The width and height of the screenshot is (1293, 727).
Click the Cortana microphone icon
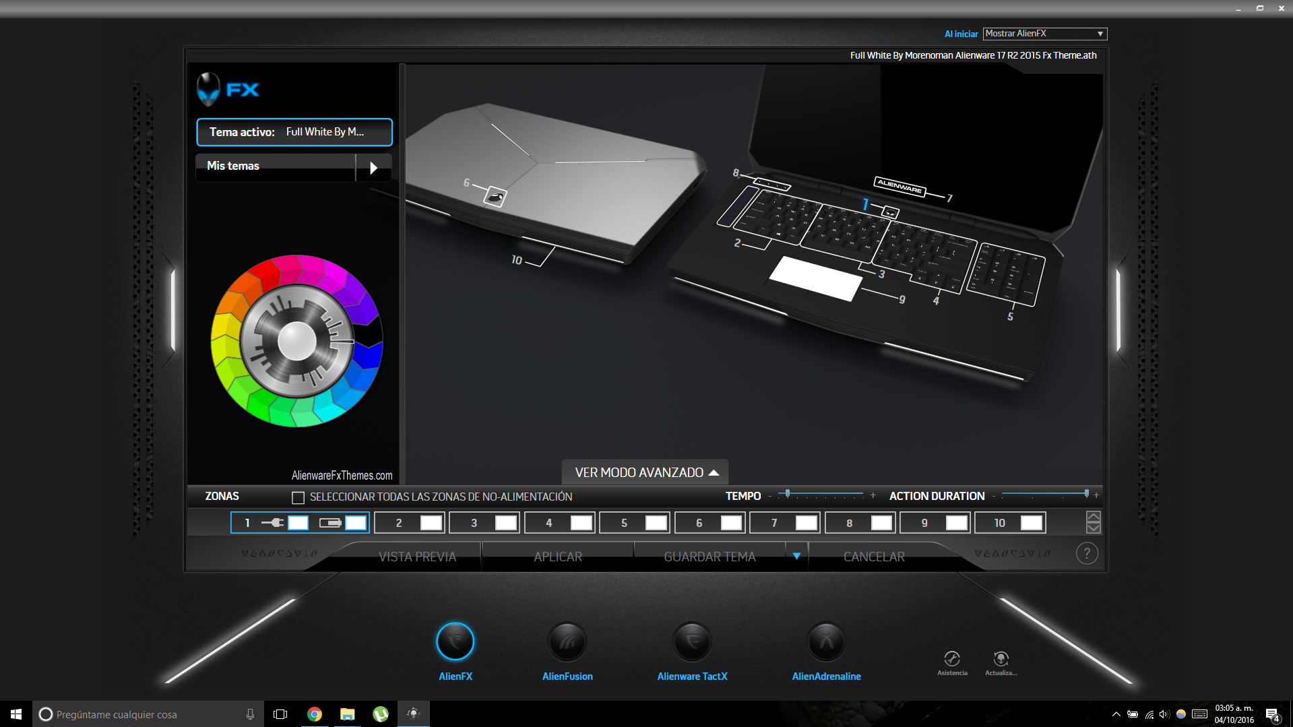tap(250, 714)
